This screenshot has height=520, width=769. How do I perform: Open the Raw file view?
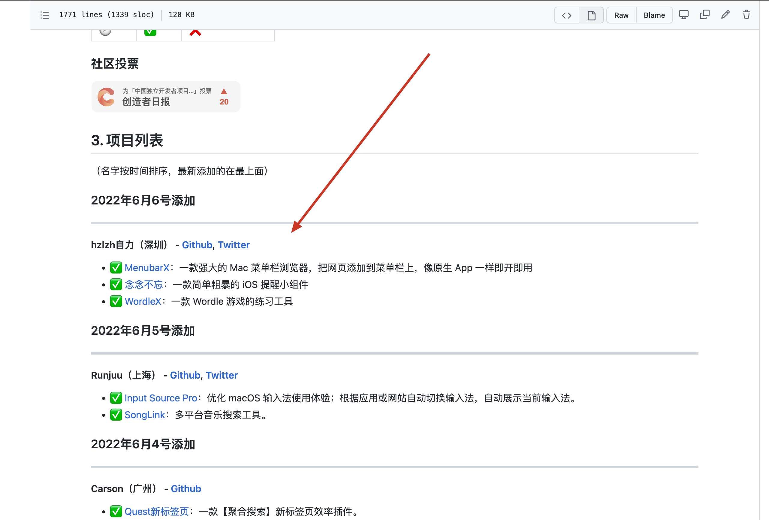tap(621, 15)
